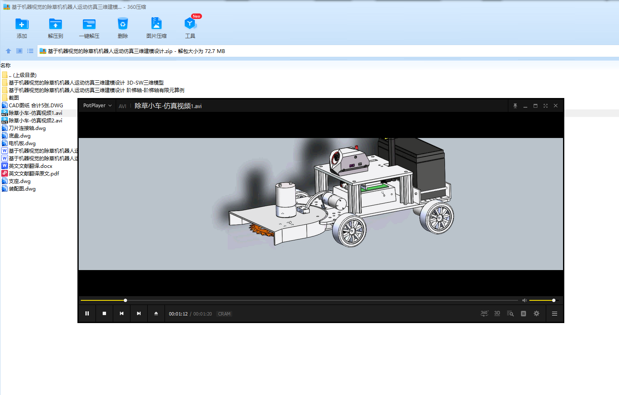Maximize the PotPlayer window

535,106
